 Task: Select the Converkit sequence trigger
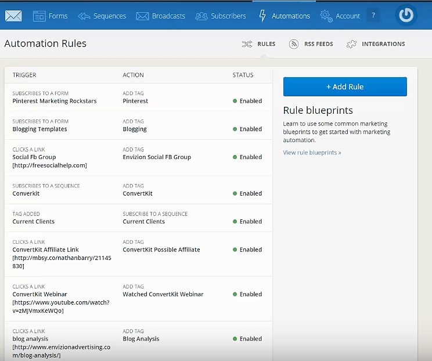pyautogui.click(x=26, y=194)
